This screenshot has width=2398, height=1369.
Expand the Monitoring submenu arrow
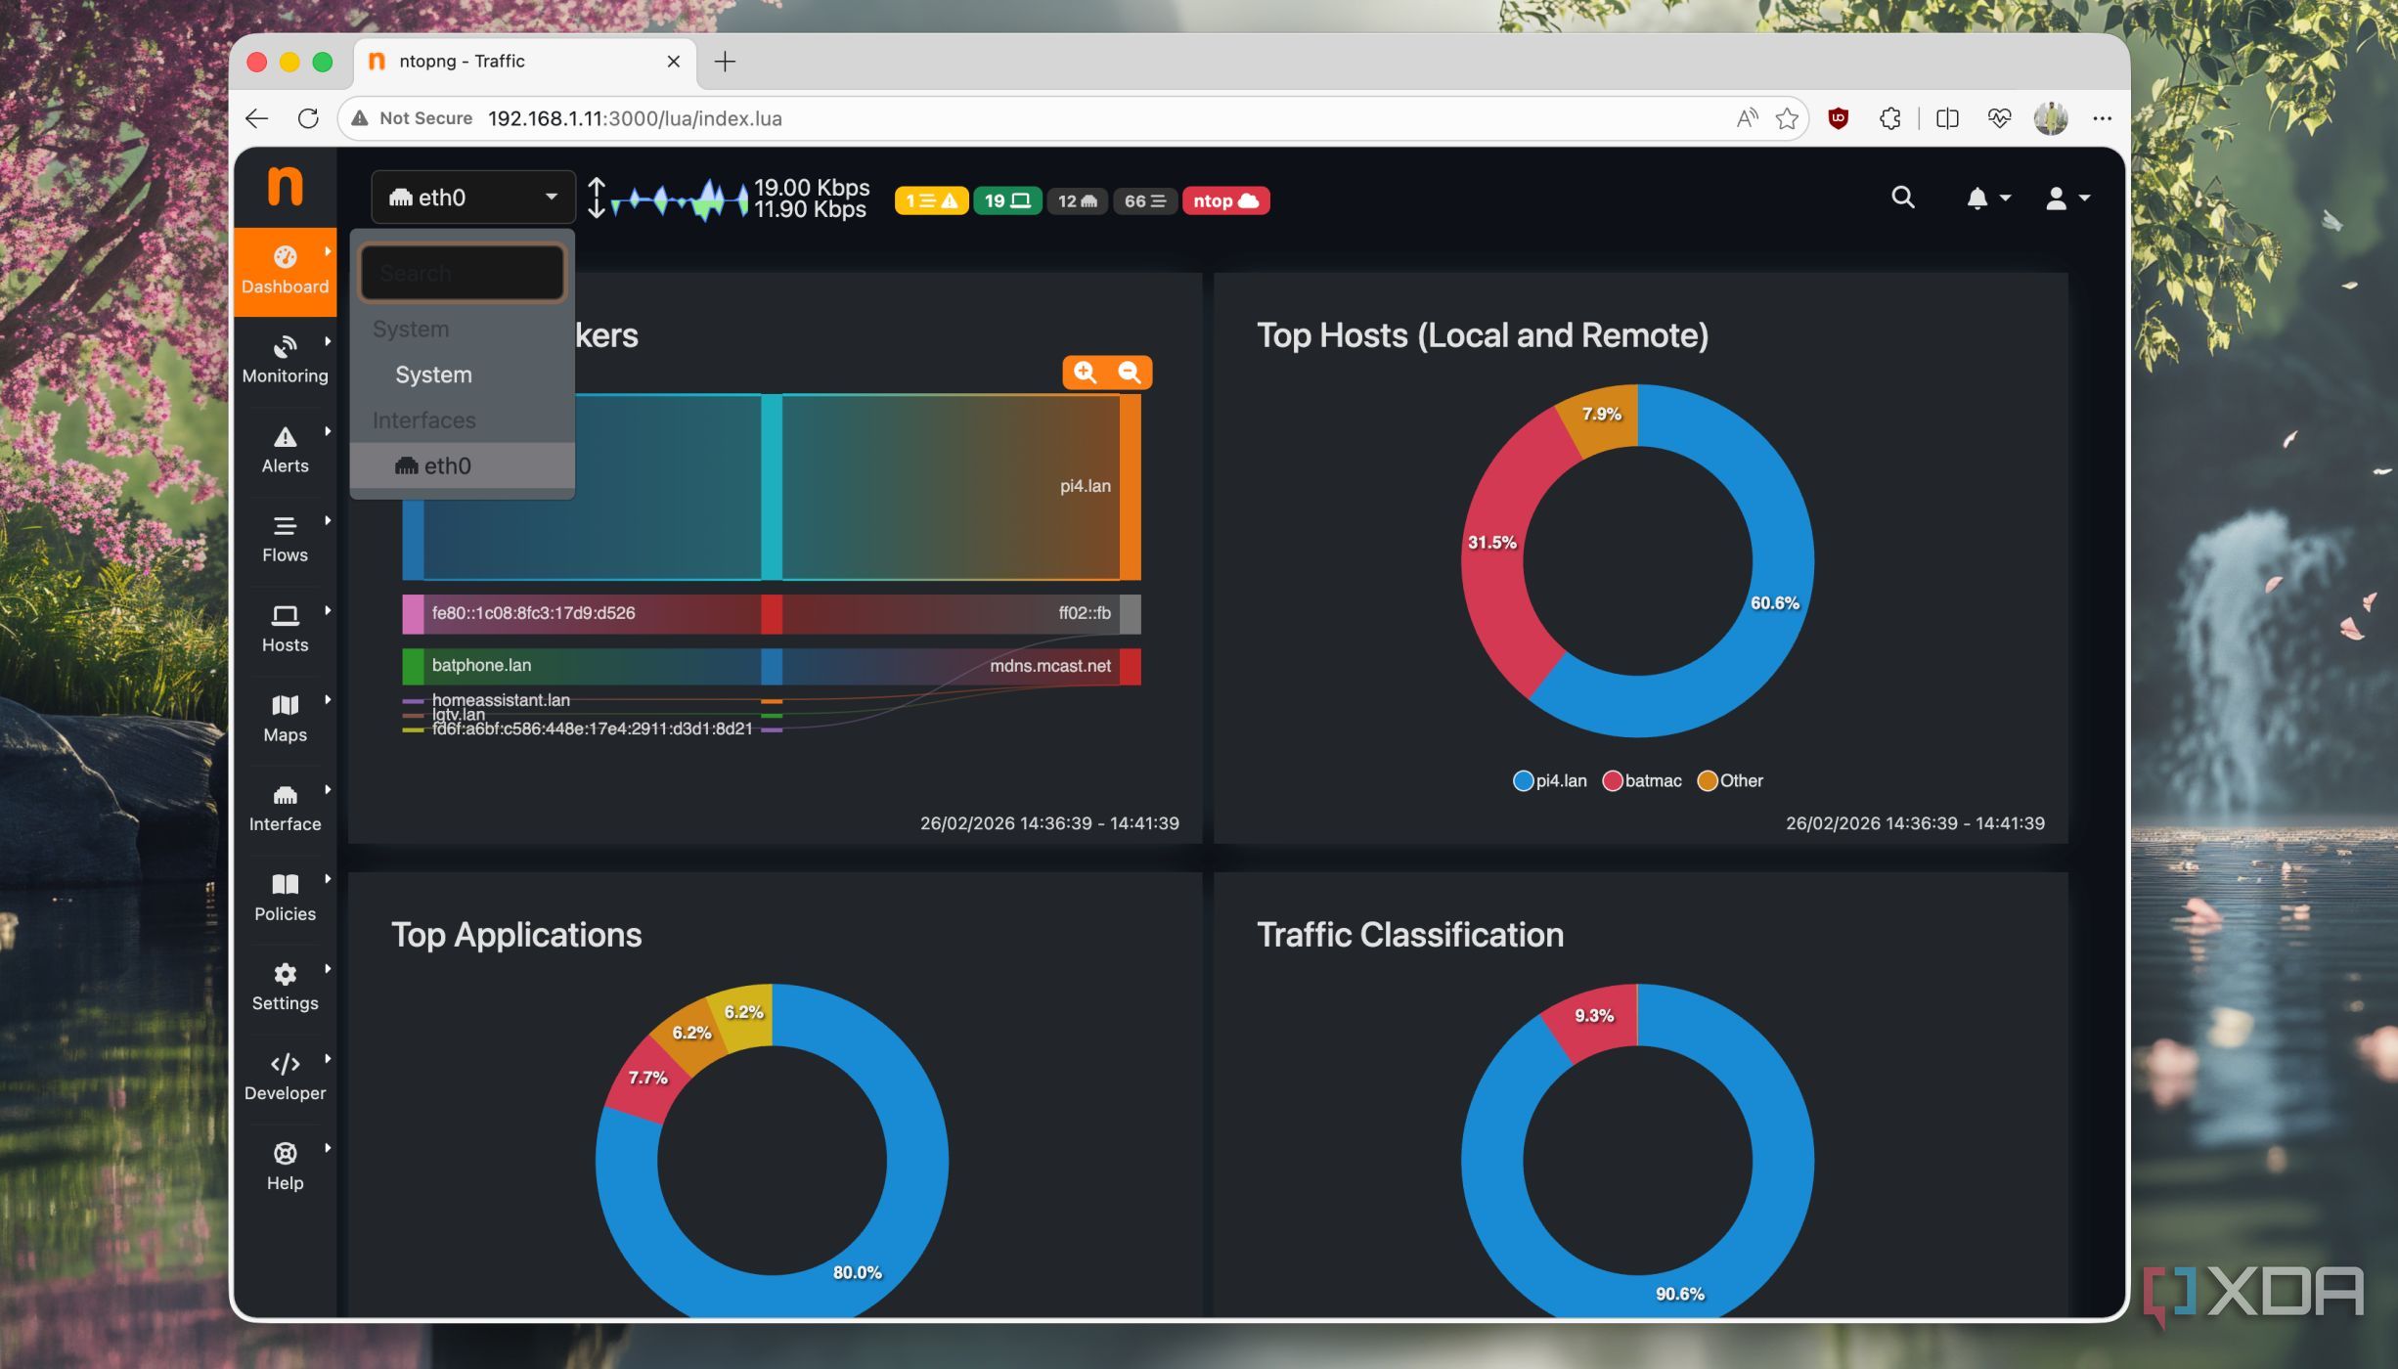pyautogui.click(x=328, y=341)
